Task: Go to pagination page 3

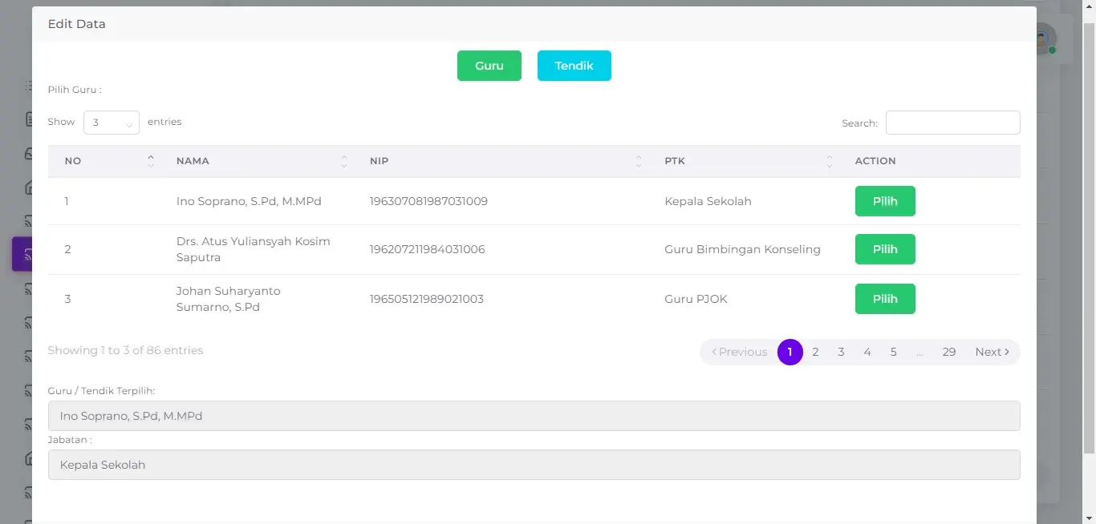Action: click(x=841, y=352)
